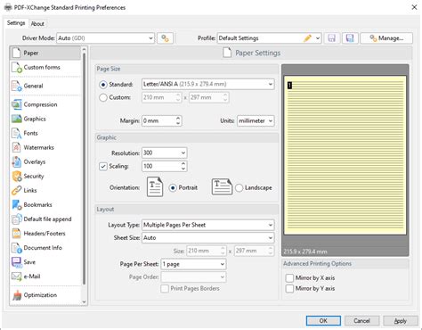Click down arrow of category list scrollbar
Screen dimensions: 422x330
tap(84, 301)
